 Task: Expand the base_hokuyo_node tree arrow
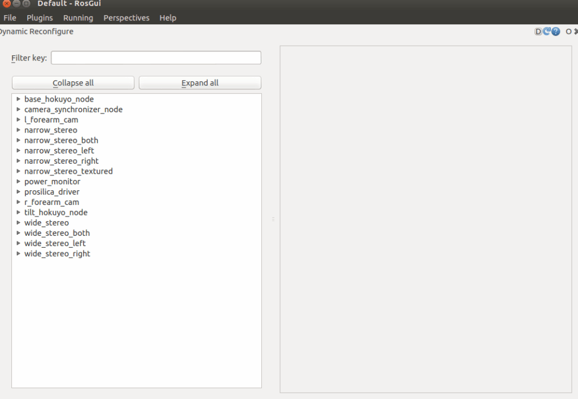coord(19,99)
